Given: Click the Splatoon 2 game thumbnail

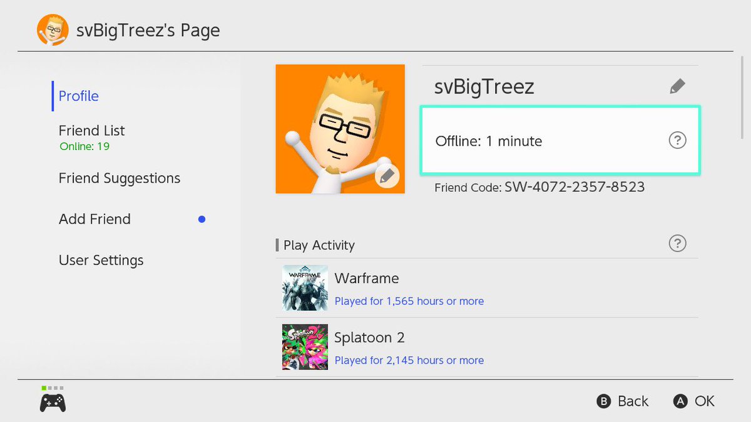Looking at the screenshot, I should pyautogui.click(x=305, y=347).
